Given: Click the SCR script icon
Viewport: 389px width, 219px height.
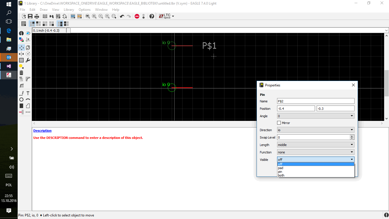Looking at the screenshot, I should [x=73, y=16].
